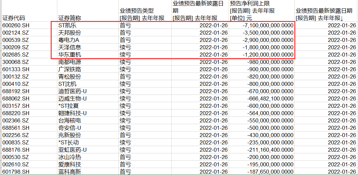
Task: Select cell with code 300068.SZ
Action: tap(29, 62)
